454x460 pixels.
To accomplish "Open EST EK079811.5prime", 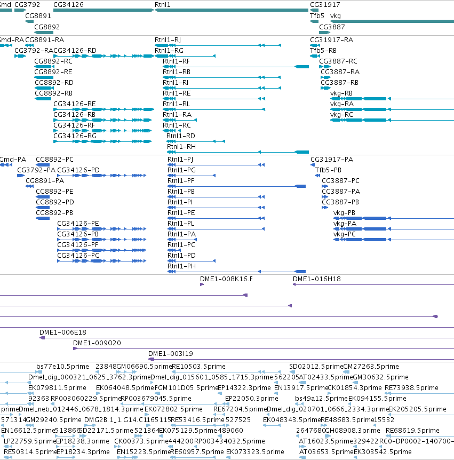I will click(x=57, y=388).
